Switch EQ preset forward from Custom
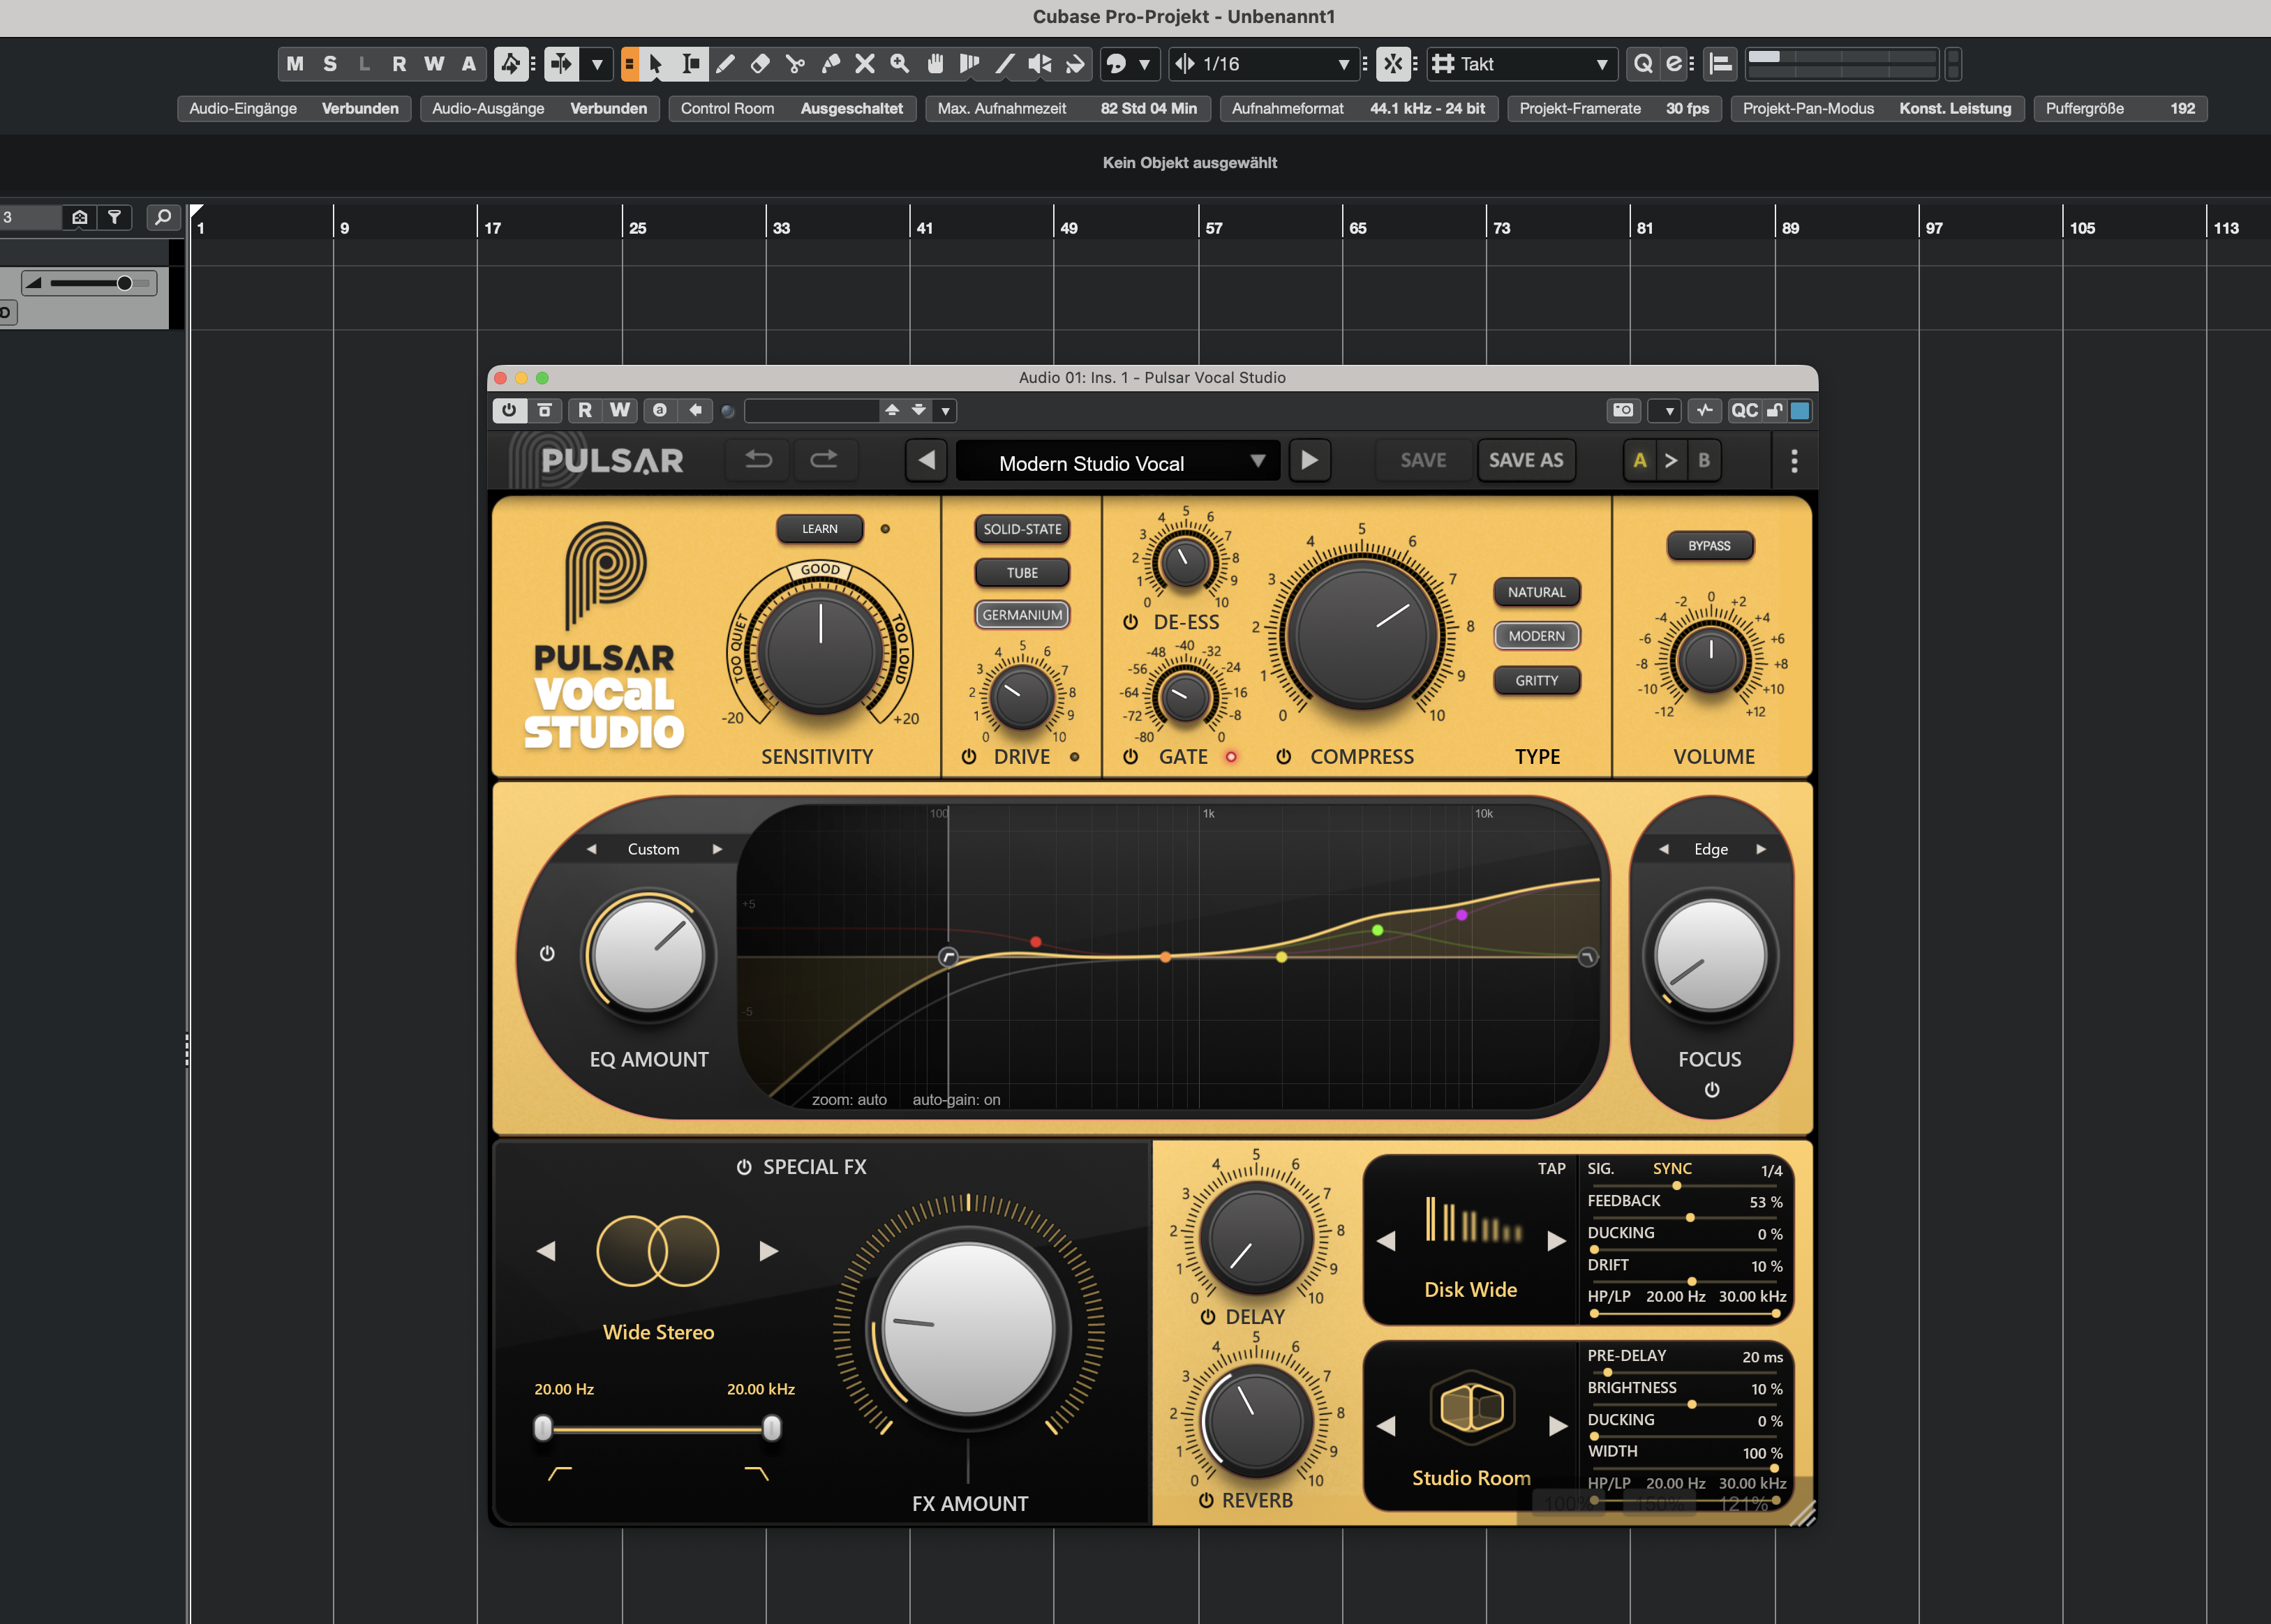The width and height of the screenshot is (2271, 1624). 717,849
